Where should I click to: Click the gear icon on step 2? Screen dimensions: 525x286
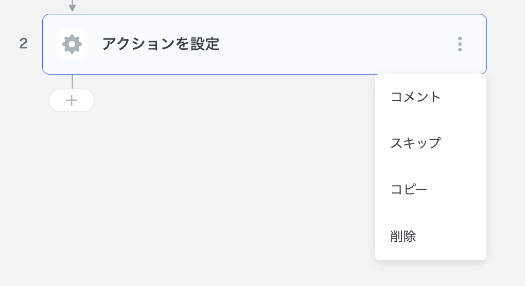pyautogui.click(x=72, y=44)
